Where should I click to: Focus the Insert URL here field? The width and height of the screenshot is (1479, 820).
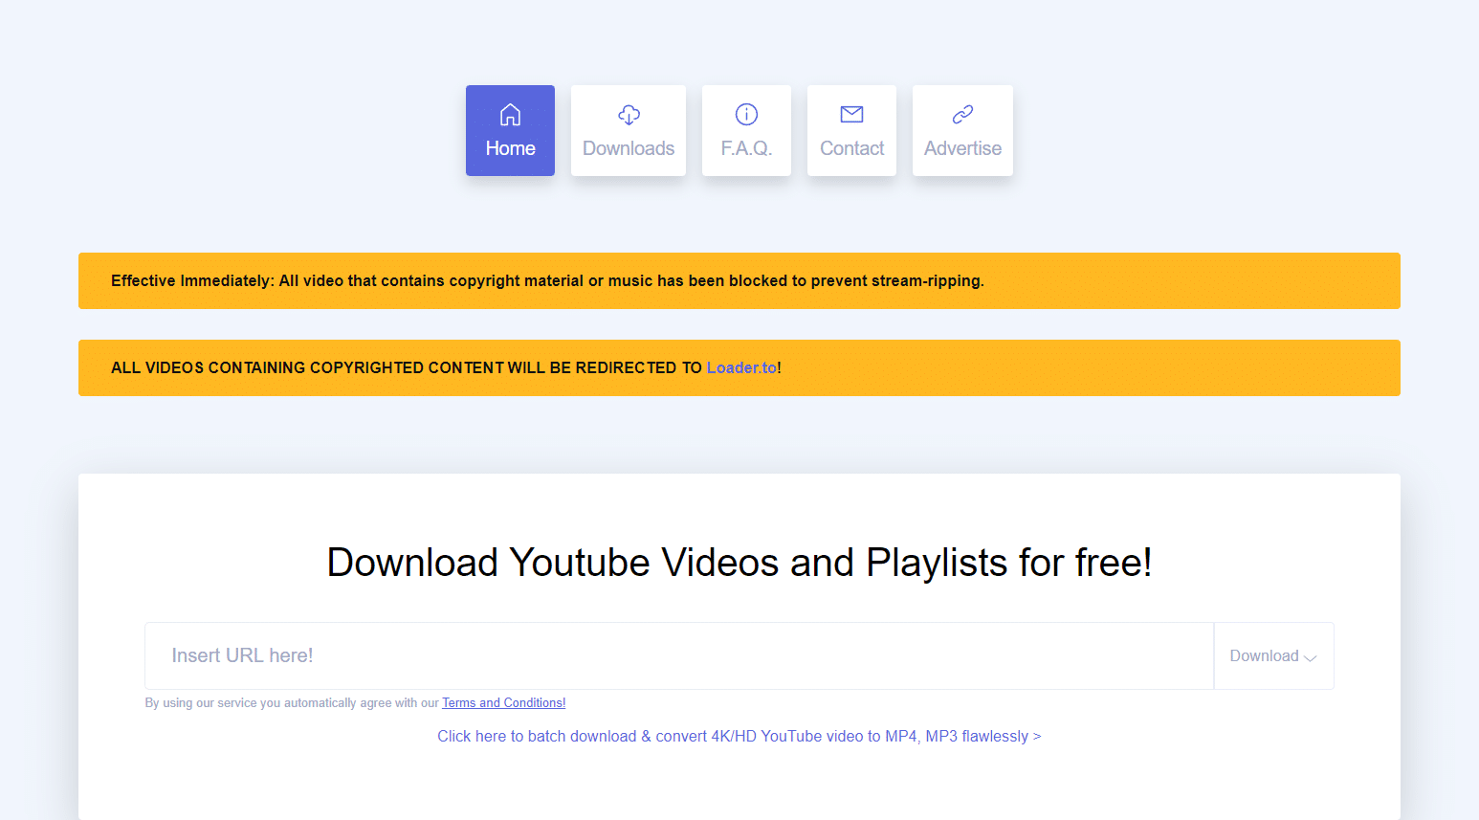click(679, 655)
